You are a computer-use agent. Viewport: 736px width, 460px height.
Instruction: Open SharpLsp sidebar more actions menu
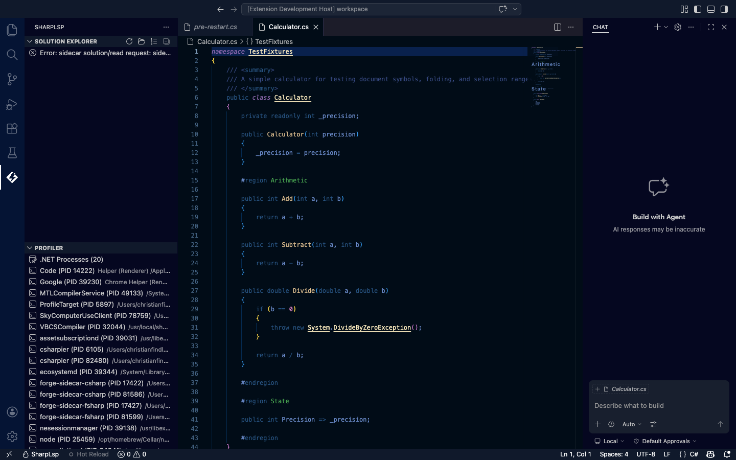click(x=166, y=27)
